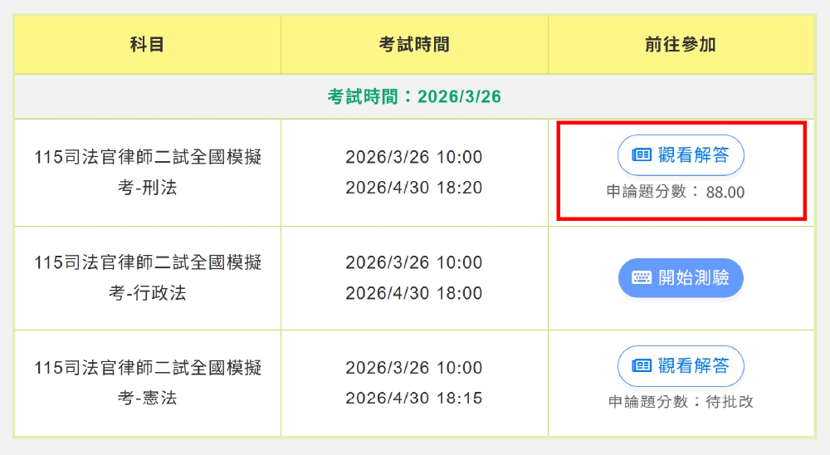Image resolution: width=830 pixels, height=455 pixels.
Task: Click the 前往參加 column header
Action: (x=681, y=45)
